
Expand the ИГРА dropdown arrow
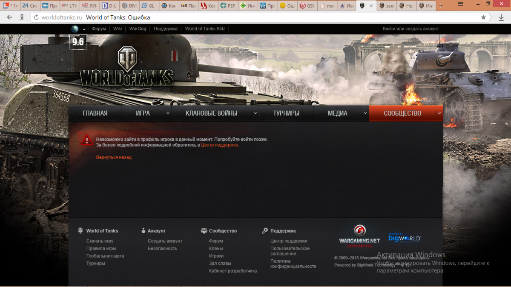coord(168,113)
